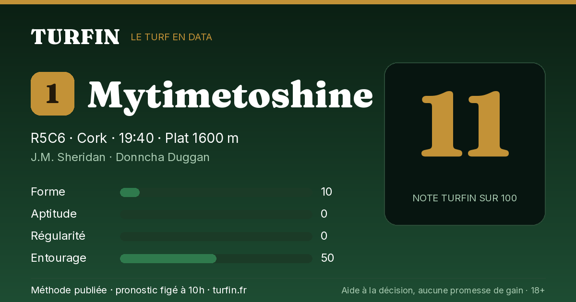Click the Aptitude label
This screenshot has height=302, width=576.
[54, 214]
